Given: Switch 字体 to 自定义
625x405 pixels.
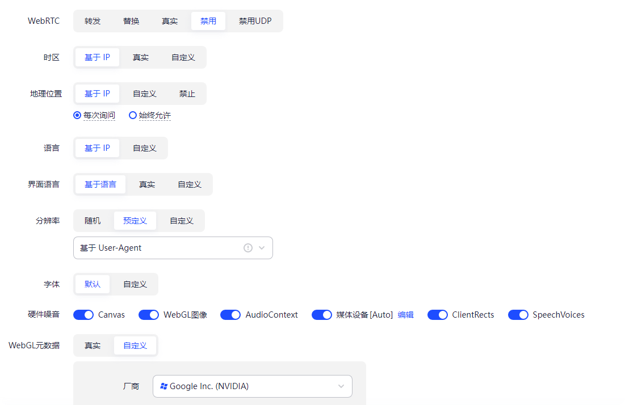Looking at the screenshot, I should point(134,284).
